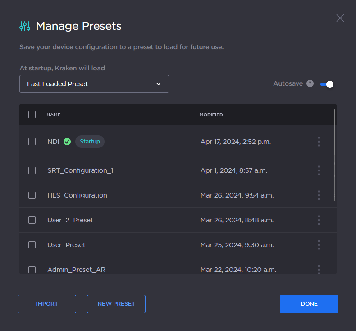Click the preset list vertical scrollbar
Viewport: 356px width, 331px height.
[334, 154]
